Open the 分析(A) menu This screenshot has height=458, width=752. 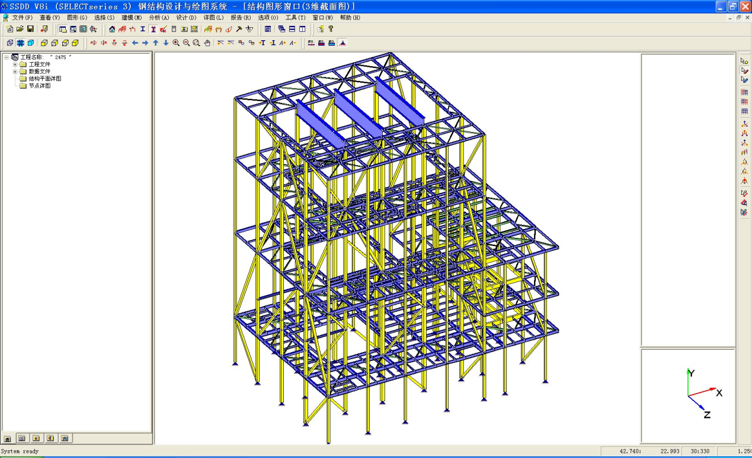(x=158, y=18)
